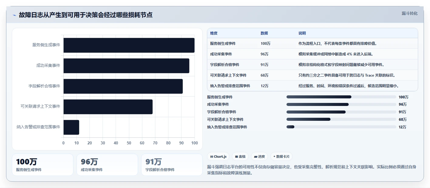Open the 91万 字段解析合格事件 data card
The width and height of the screenshot is (430, 188).
(172, 165)
